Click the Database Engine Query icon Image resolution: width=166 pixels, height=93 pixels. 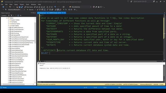tap(35, 7)
